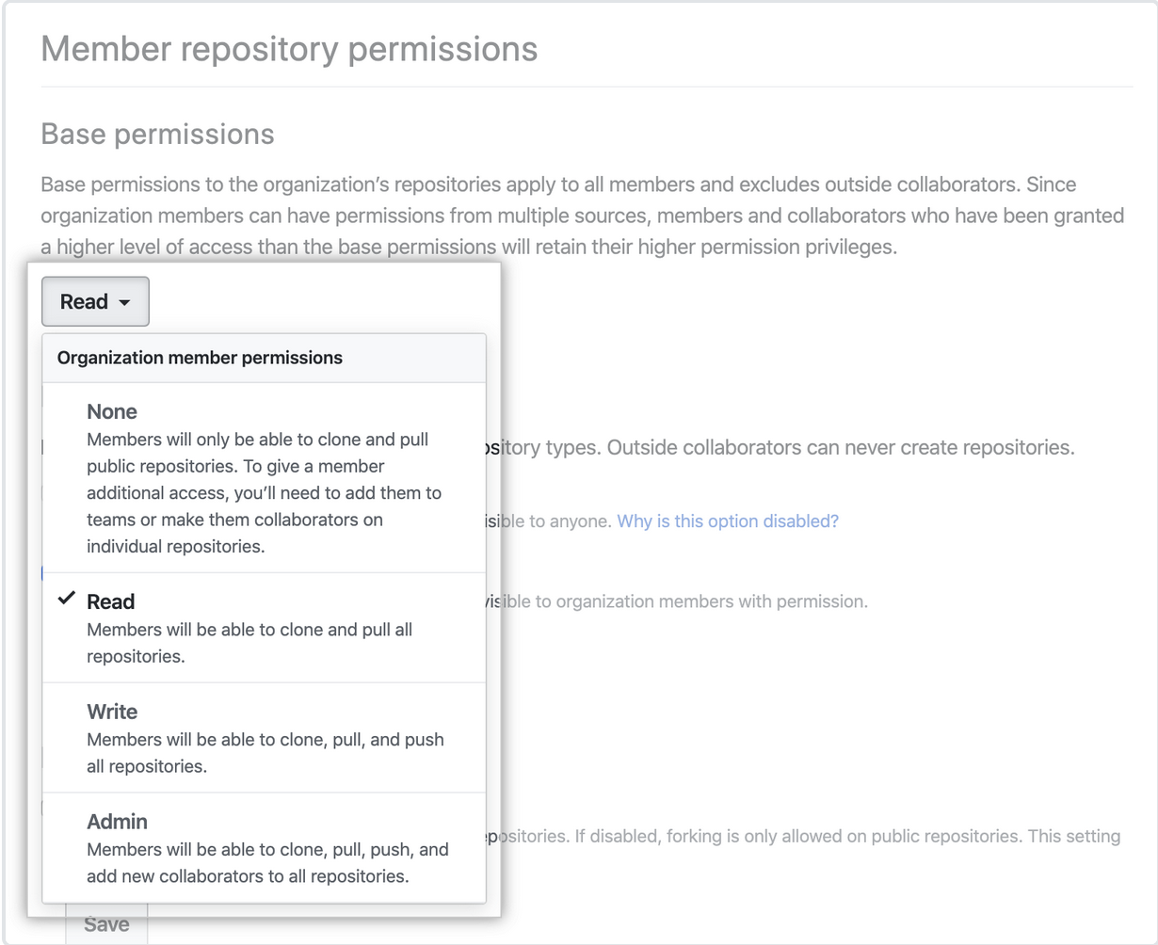Screen dimensions: 1158x945
Task: Click the 'Member repository permissions' heading
Action: tap(289, 48)
